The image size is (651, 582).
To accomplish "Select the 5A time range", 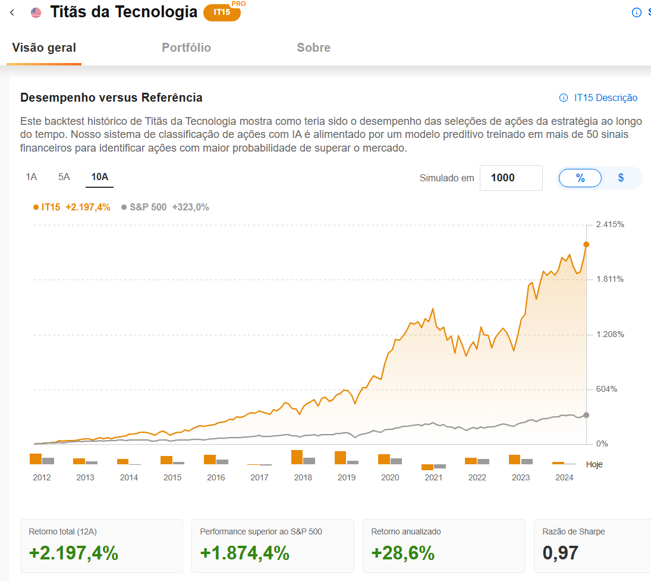I will 64,177.
